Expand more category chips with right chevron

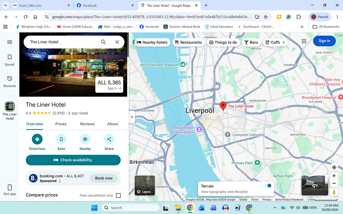pos(284,42)
